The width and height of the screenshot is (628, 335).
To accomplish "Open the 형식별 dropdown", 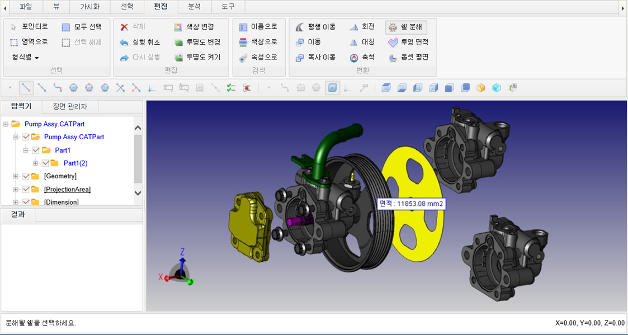I will tap(26, 58).
